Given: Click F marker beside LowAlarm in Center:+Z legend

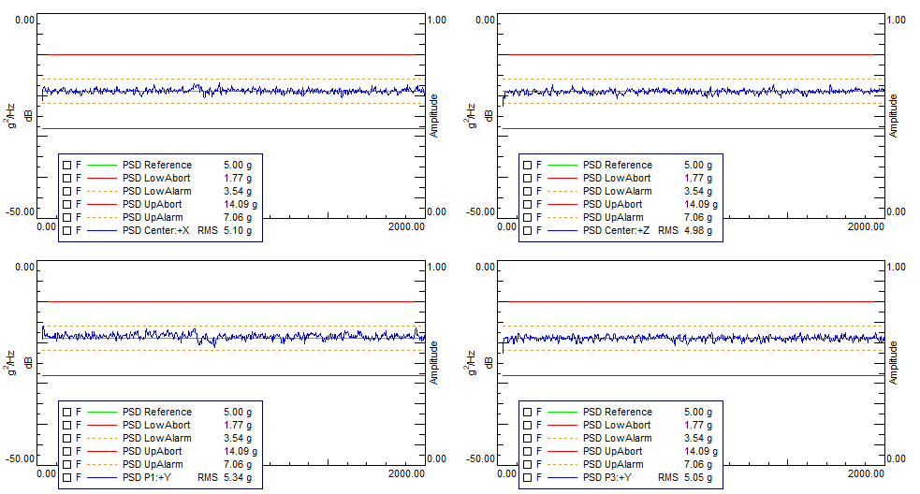Looking at the screenshot, I should [538, 191].
